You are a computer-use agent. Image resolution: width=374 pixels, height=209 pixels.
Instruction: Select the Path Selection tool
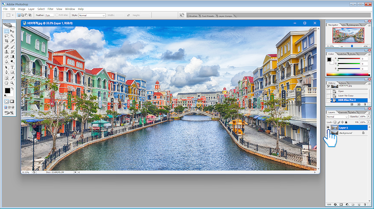(x=7, y=67)
